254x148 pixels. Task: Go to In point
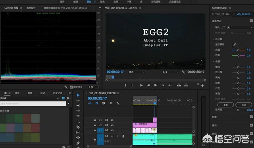point(141,85)
